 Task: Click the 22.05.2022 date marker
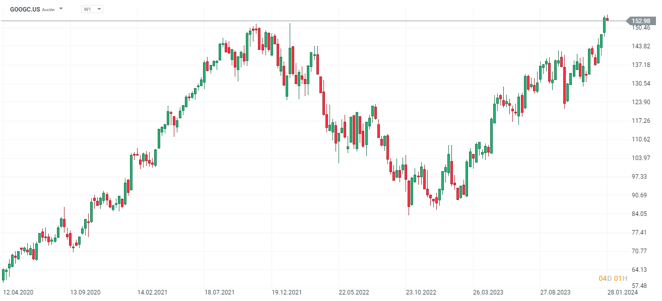[354, 292]
